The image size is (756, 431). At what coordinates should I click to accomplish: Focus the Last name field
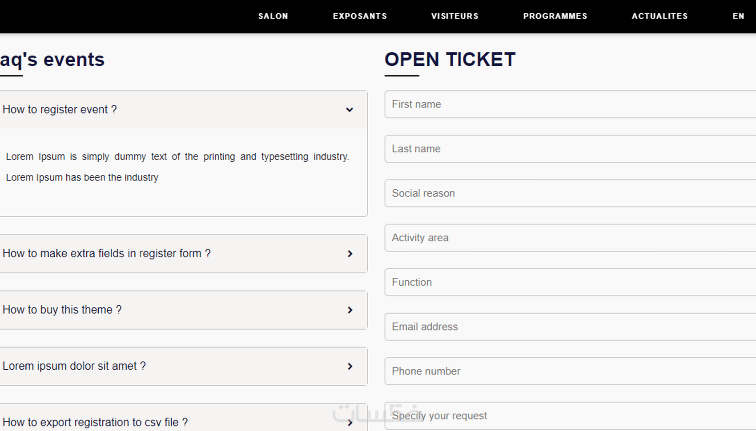(569, 149)
